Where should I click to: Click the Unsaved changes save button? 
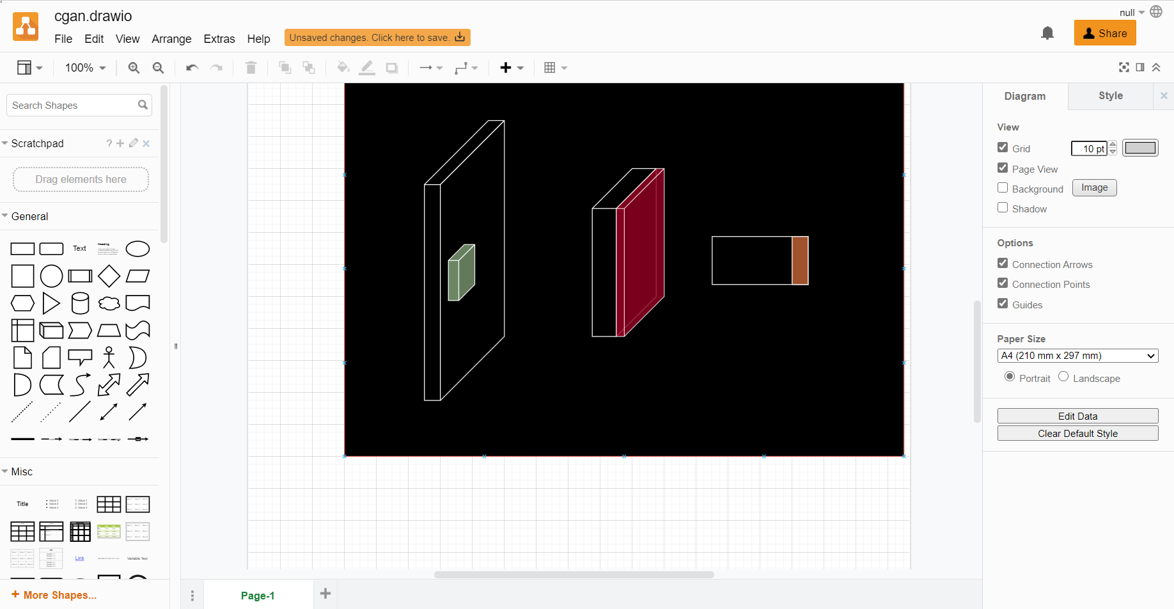tap(377, 38)
